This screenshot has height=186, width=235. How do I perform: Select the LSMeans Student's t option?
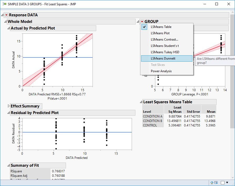click(x=161, y=46)
